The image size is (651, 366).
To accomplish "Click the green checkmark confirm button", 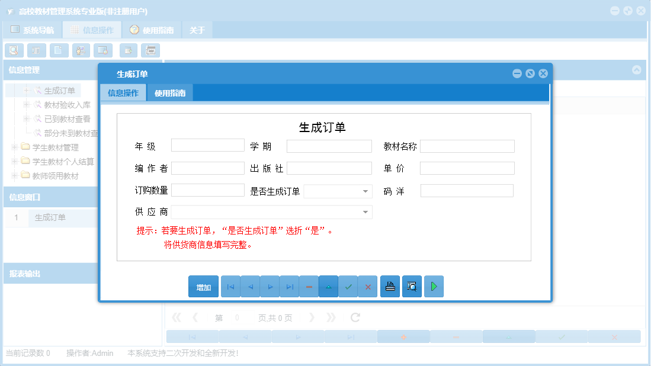I will tap(348, 286).
